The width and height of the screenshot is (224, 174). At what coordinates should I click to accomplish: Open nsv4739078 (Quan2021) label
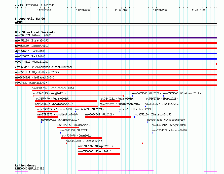tap(76, 136)
